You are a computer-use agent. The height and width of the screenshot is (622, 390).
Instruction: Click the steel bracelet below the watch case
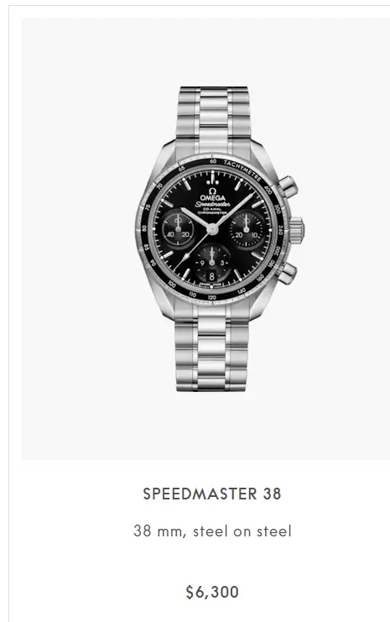[x=212, y=348]
